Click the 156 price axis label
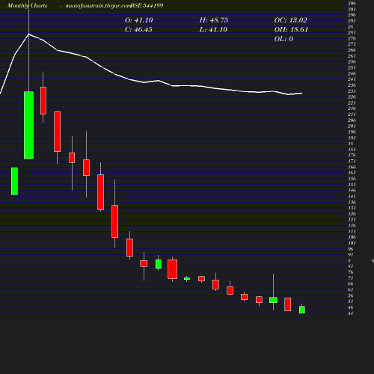Screen dimensions: 374x374 [x=352, y=179]
